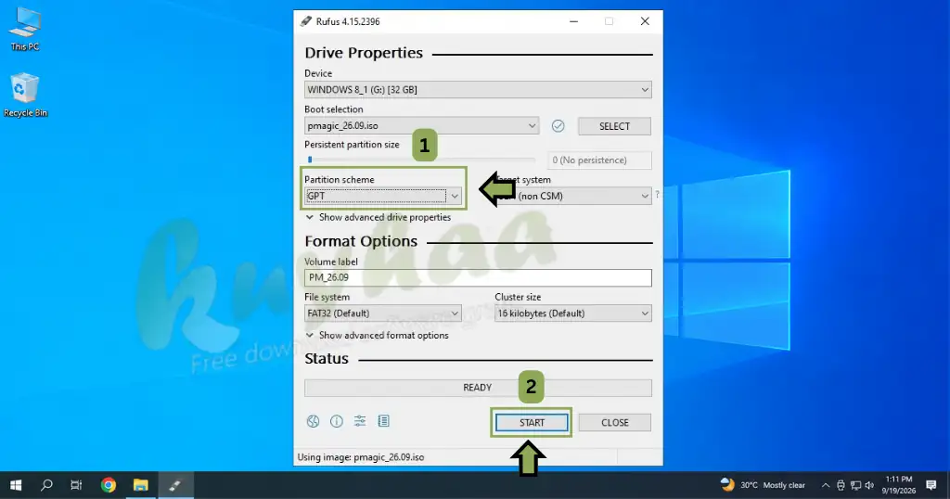Open the Partition scheme GPT dropdown
The image size is (950, 499).
click(383, 197)
